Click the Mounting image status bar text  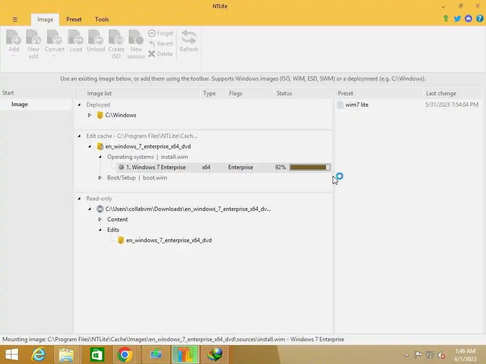173,339
